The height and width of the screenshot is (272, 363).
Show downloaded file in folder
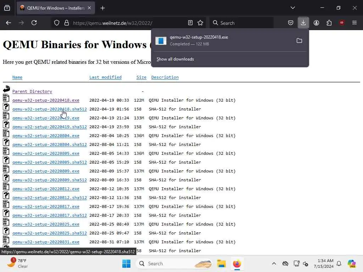point(299,41)
